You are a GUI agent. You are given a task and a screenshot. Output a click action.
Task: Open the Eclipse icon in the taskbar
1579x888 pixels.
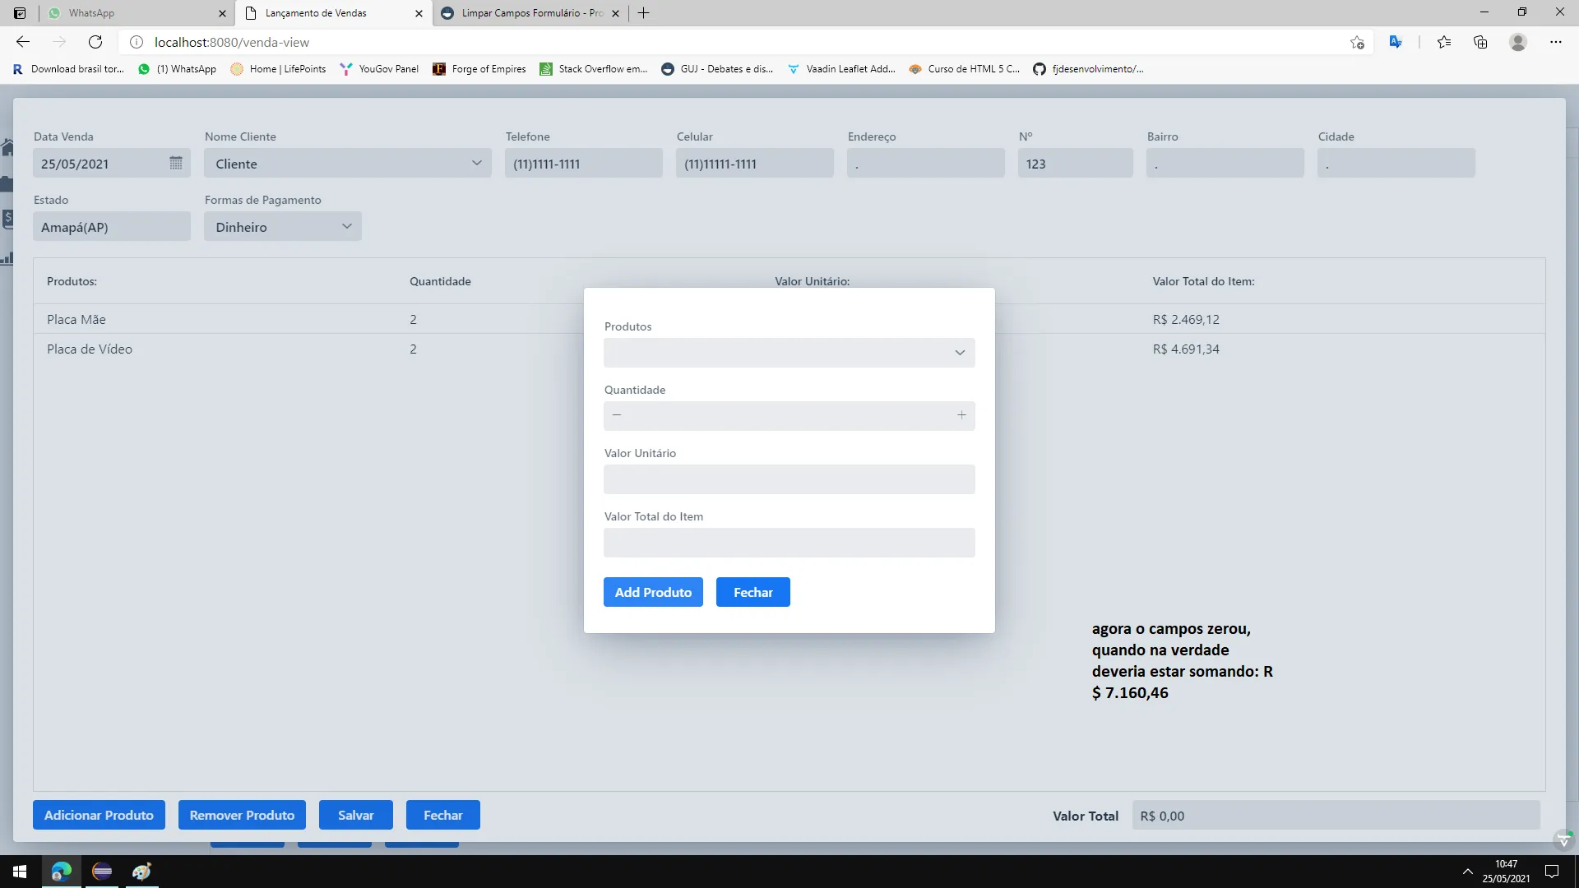[102, 872]
